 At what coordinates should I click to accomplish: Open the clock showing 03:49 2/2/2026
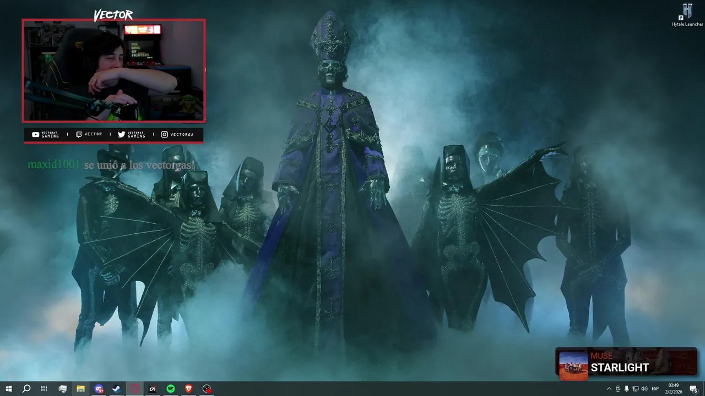(x=674, y=389)
